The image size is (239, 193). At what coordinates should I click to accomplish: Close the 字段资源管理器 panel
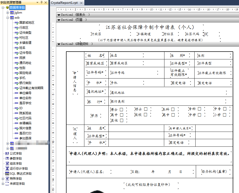point(46,3)
